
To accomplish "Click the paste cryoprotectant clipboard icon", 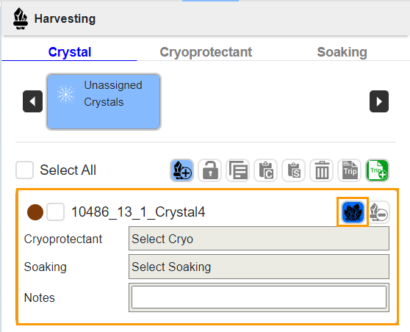I will (x=266, y=170).
